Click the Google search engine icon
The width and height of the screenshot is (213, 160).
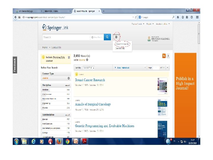tap(140, 17)
